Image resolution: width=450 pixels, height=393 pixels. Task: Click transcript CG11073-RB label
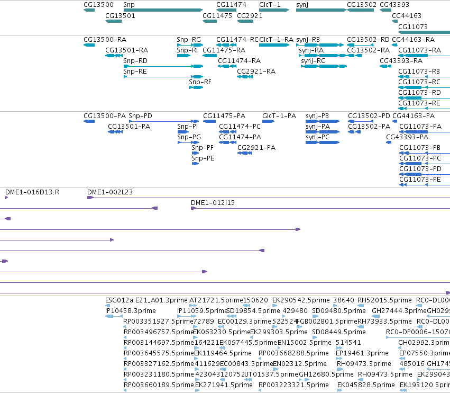coord(419,72)
